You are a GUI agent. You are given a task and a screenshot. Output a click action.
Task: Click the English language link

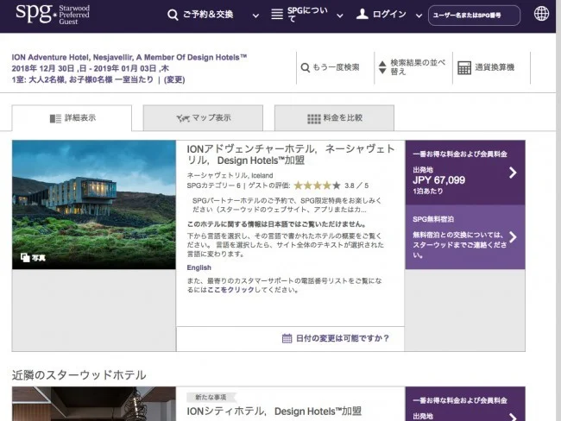(x=199, y=267)
